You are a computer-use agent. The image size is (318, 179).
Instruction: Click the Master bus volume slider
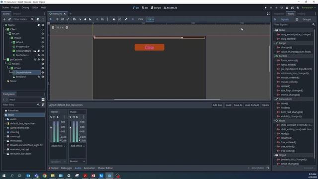pyautogui.click(x=51, y=131)
